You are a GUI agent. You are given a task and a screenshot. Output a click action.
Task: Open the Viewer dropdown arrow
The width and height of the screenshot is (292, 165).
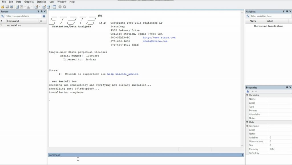(25, 6)
